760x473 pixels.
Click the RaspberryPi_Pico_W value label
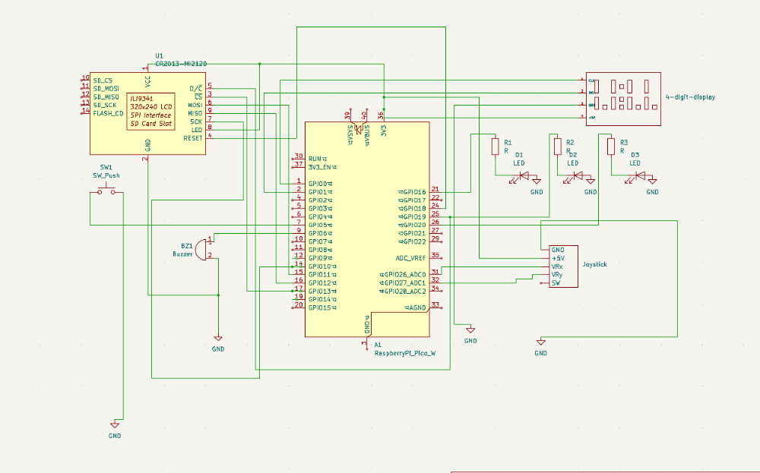point(405,353)
